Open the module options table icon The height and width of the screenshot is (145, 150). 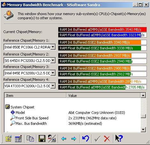tap(19, 139)
